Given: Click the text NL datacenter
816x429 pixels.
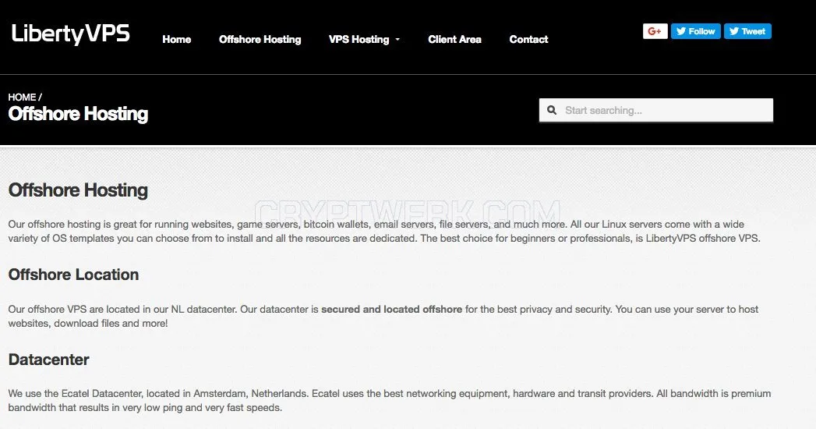Looking at the screenshot, I should tap(203, 309).
